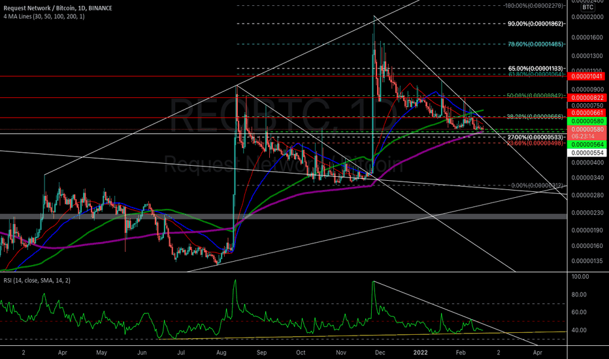Screen dimensions: 609x359
Task: Click the RSI 100.00 scale value
Action: [580, 277]
